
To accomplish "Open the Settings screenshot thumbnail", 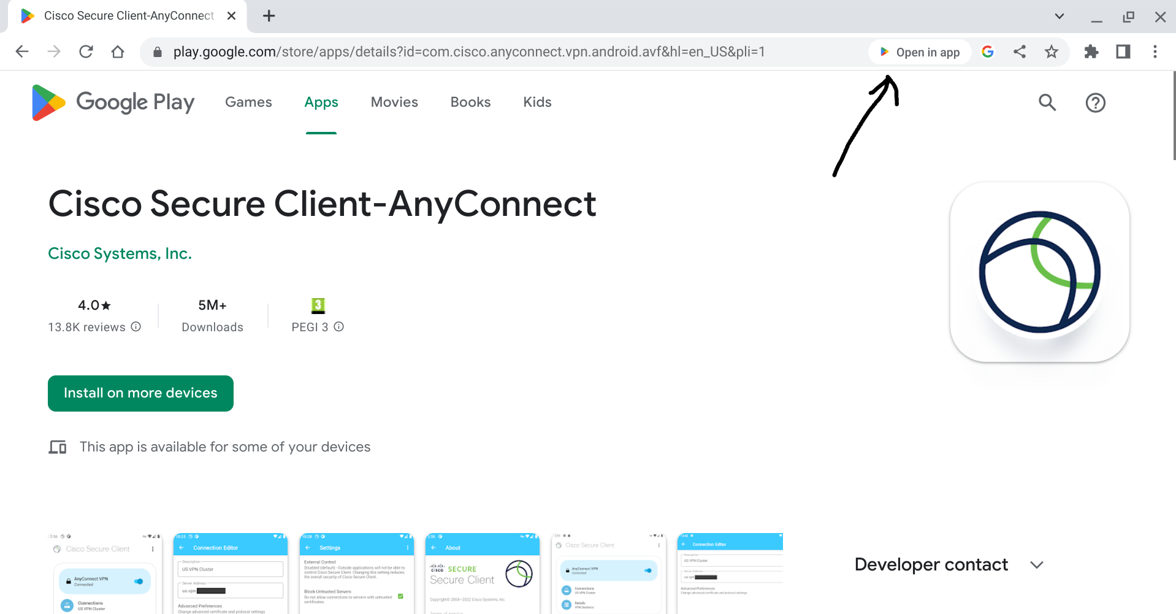I will 357,574.
